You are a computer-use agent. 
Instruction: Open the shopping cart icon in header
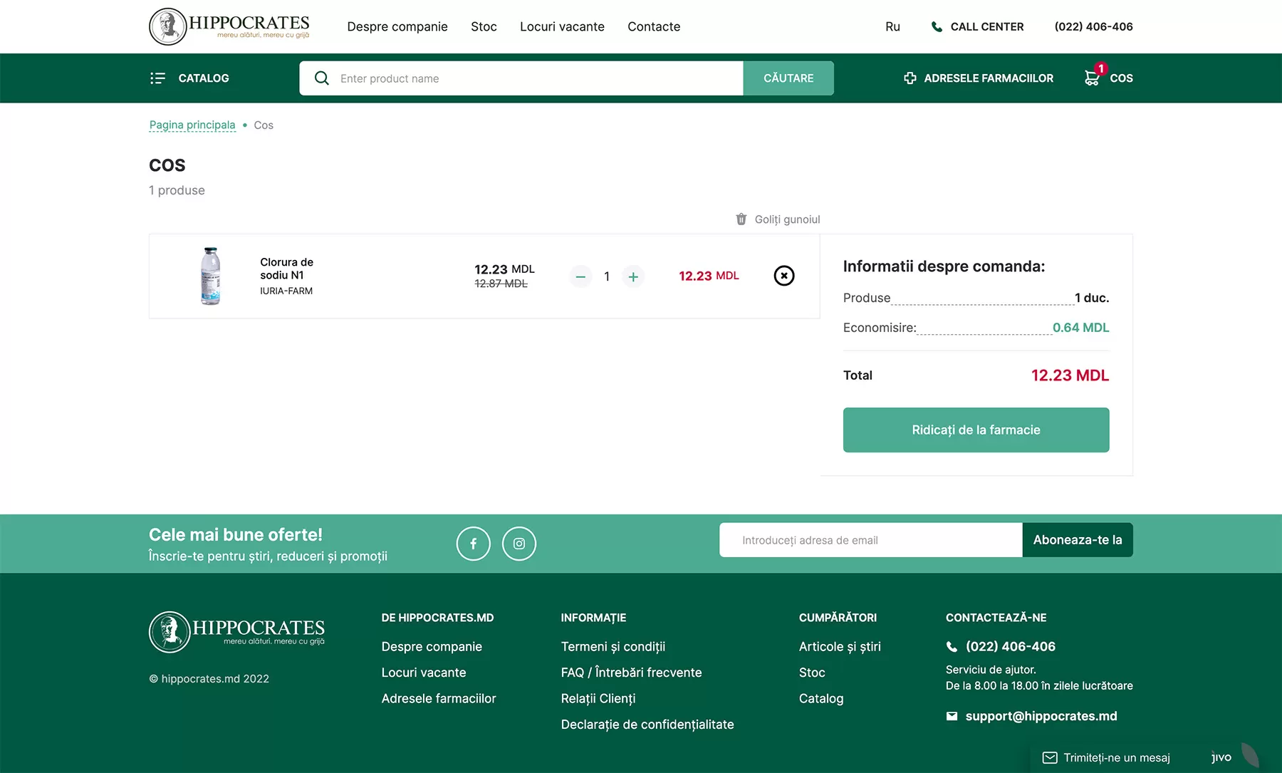point(1092,77)
